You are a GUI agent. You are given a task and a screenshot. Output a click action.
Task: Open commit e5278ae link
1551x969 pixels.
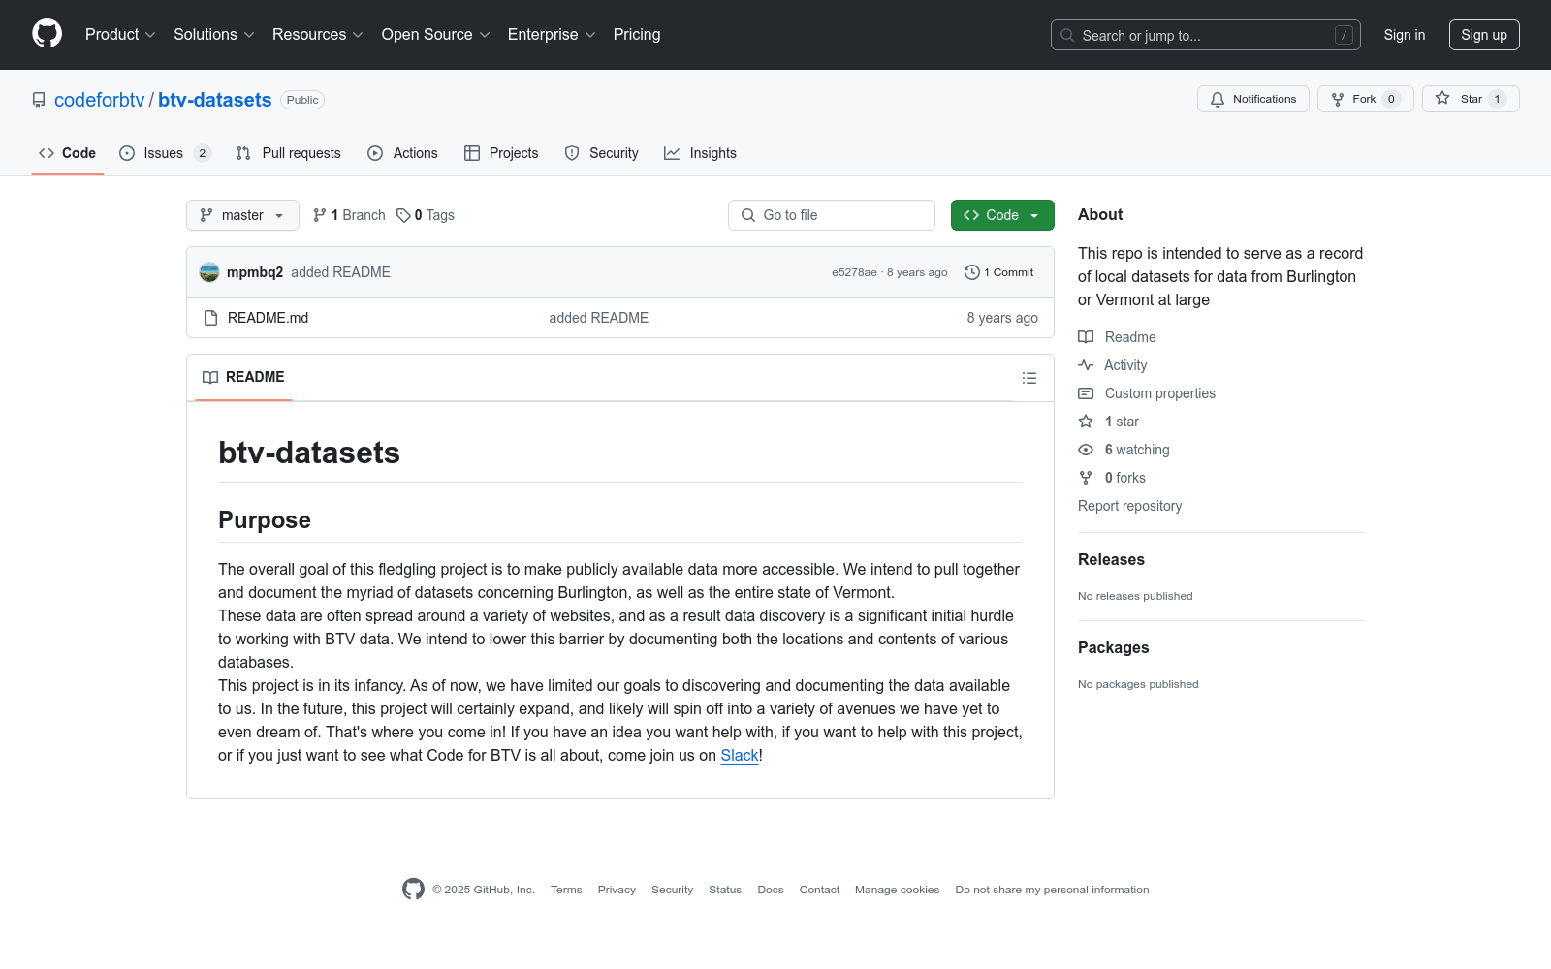point(854,272)
